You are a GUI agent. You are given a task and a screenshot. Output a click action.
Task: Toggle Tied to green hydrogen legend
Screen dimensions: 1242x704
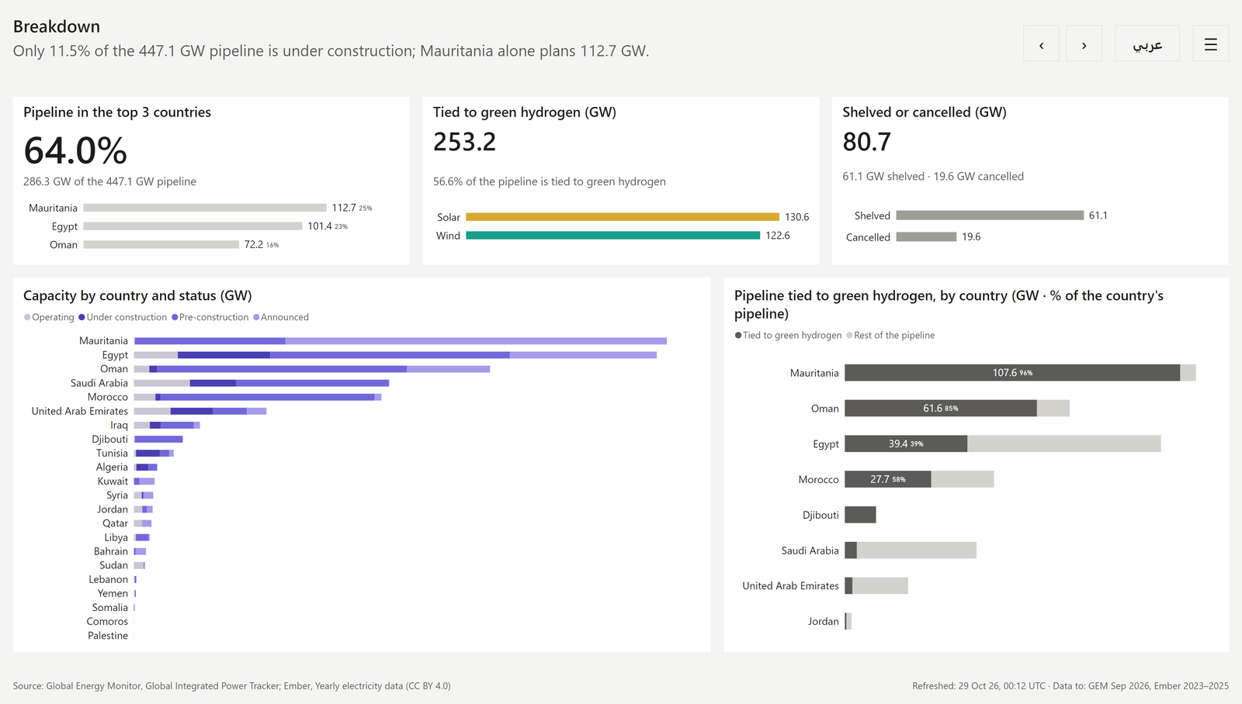coord(788,335)
